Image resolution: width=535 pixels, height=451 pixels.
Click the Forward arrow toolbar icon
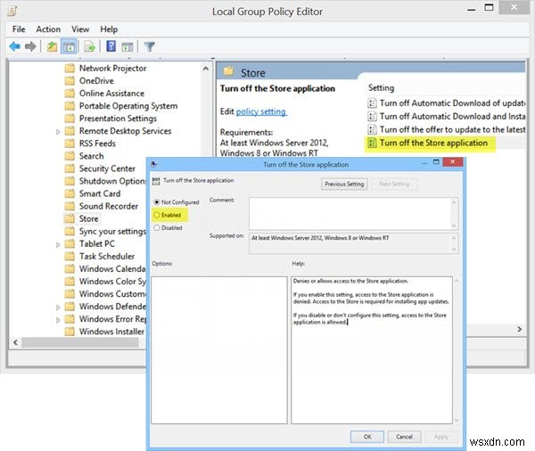point(30,46)
